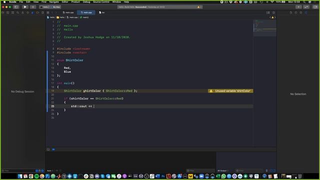Open the Hello scheme selector
Image resolution: width=320 pixels, height=180 pixels.
pyautogui.click(x=44, y=7)
